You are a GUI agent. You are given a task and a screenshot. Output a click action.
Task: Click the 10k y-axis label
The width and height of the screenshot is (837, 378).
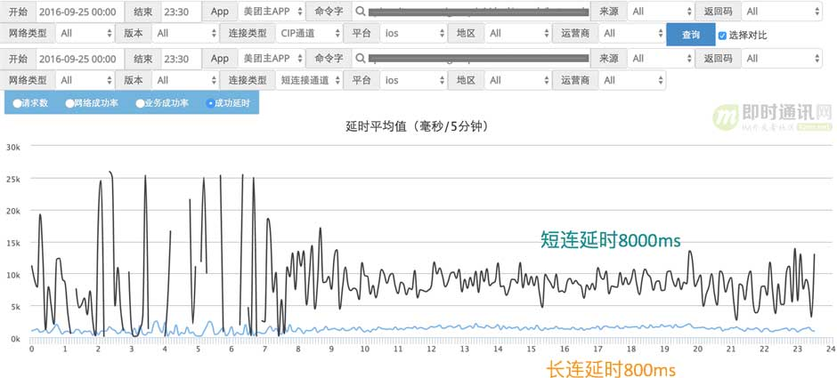[12, 275]
